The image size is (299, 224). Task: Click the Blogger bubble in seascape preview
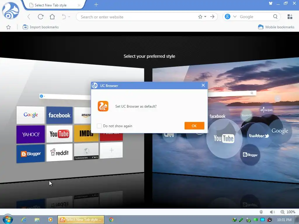coord(250,155)
